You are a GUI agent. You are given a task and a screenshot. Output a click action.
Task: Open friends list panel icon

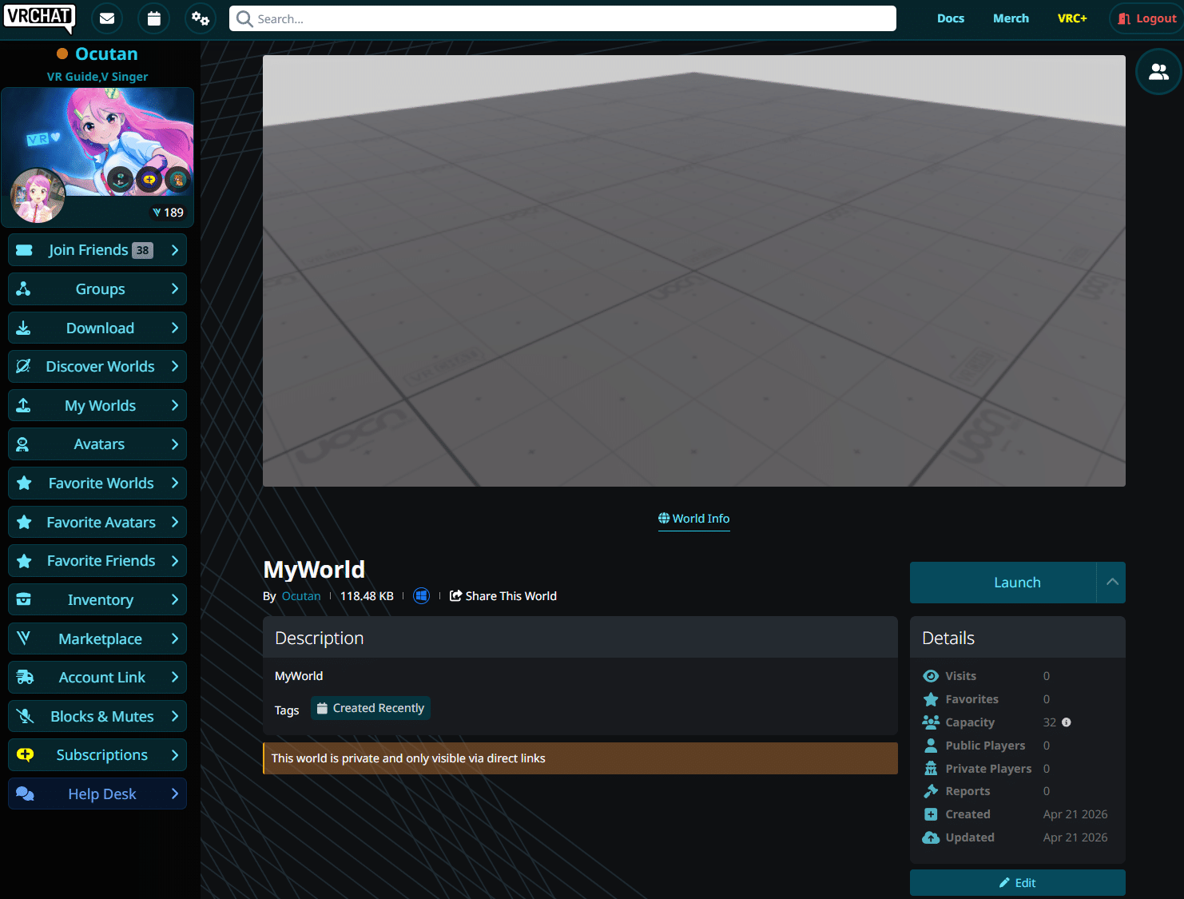tap(1158, 72)
